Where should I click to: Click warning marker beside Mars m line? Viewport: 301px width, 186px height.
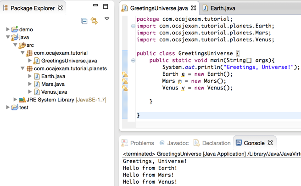coord(125,81)
